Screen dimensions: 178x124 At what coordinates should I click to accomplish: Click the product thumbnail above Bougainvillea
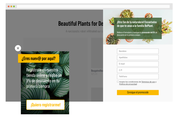[97, 53]
